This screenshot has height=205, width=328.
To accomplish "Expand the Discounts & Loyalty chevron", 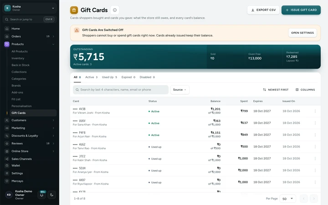I will 53,136.
